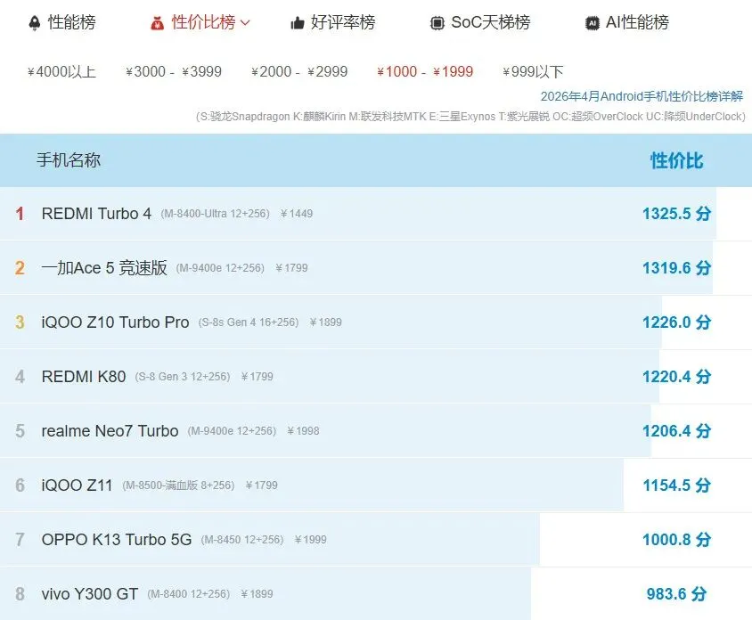Viewport: 752px width, 620px height.
Task: Click the 983.6 分 score
Action: point(676,593)
